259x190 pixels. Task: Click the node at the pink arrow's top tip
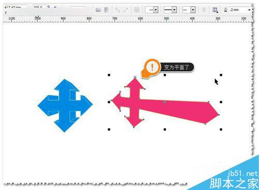point(135,77)
